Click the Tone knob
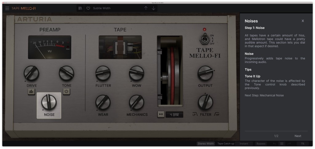315x149 pixels. click(x=66, y=73)
